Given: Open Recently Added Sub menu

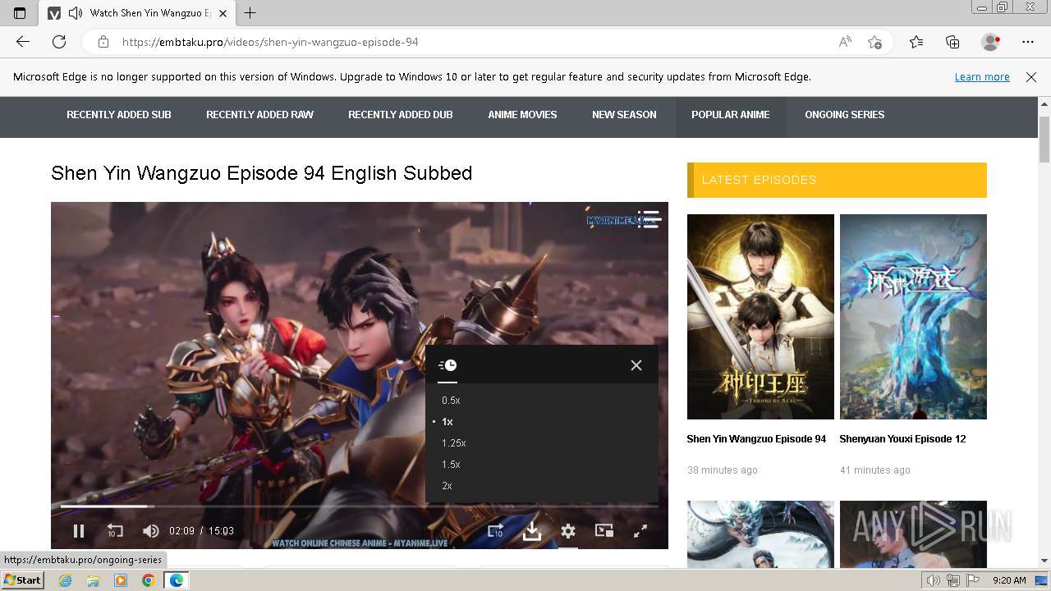Looking at the screenshot, I should coord(119,115).
